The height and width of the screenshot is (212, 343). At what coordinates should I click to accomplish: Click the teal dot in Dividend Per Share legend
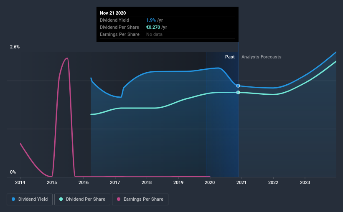[61, 199]
